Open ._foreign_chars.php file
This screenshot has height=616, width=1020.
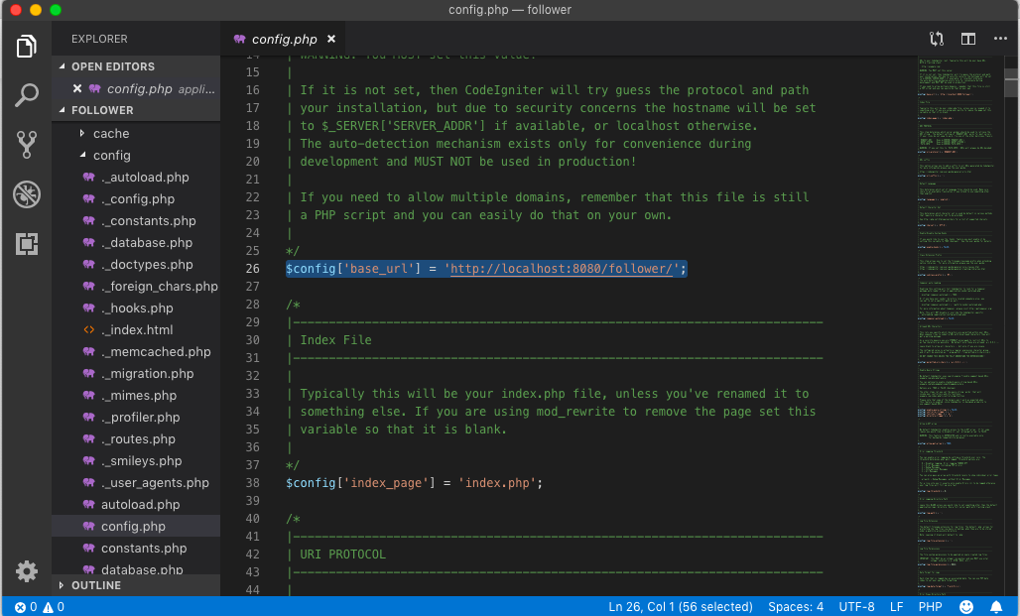click(x=159, y=287)
